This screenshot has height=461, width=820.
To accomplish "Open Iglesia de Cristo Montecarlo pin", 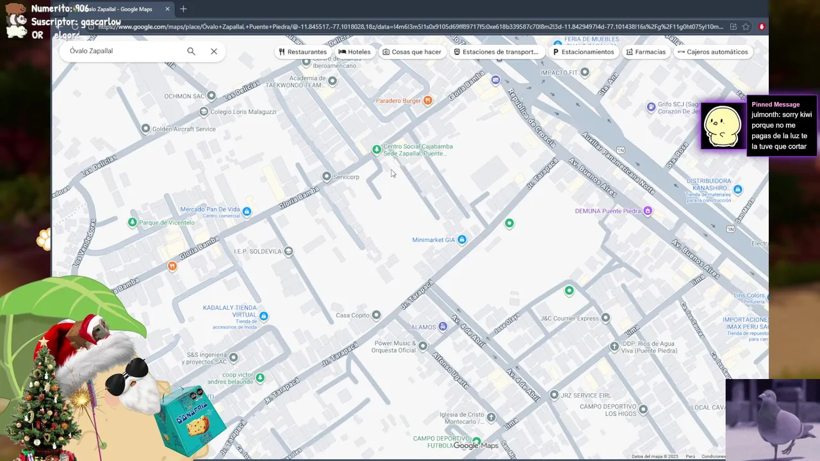I will (x=491, y=417).
